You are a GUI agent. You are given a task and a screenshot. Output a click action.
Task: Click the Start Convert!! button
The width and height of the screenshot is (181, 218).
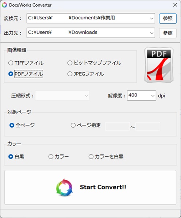[90, 187]
